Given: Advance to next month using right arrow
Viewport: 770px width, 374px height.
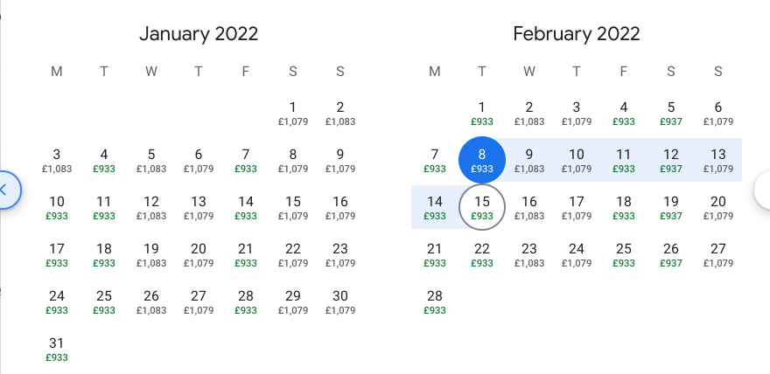Looking at the screenshot, I should 762,189.
